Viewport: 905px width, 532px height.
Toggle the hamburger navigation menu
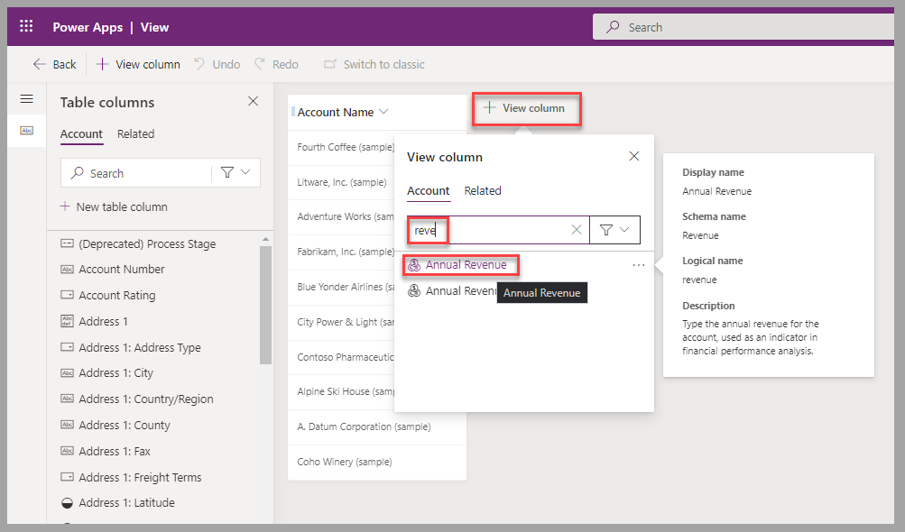click(x=26, y=99)
